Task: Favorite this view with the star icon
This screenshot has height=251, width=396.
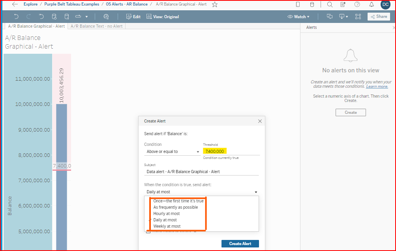Action: (214, 4)
